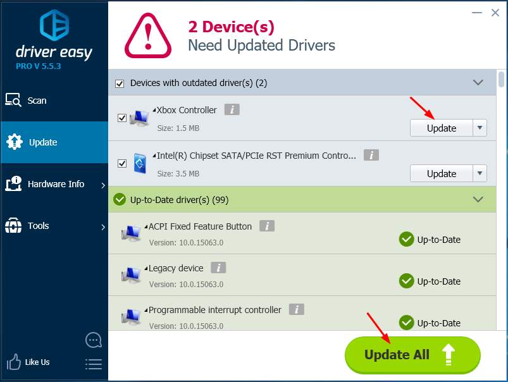Minimize the Driver Easy window
The width and height of the screenshot is (508, 382).
pos(476,13)
